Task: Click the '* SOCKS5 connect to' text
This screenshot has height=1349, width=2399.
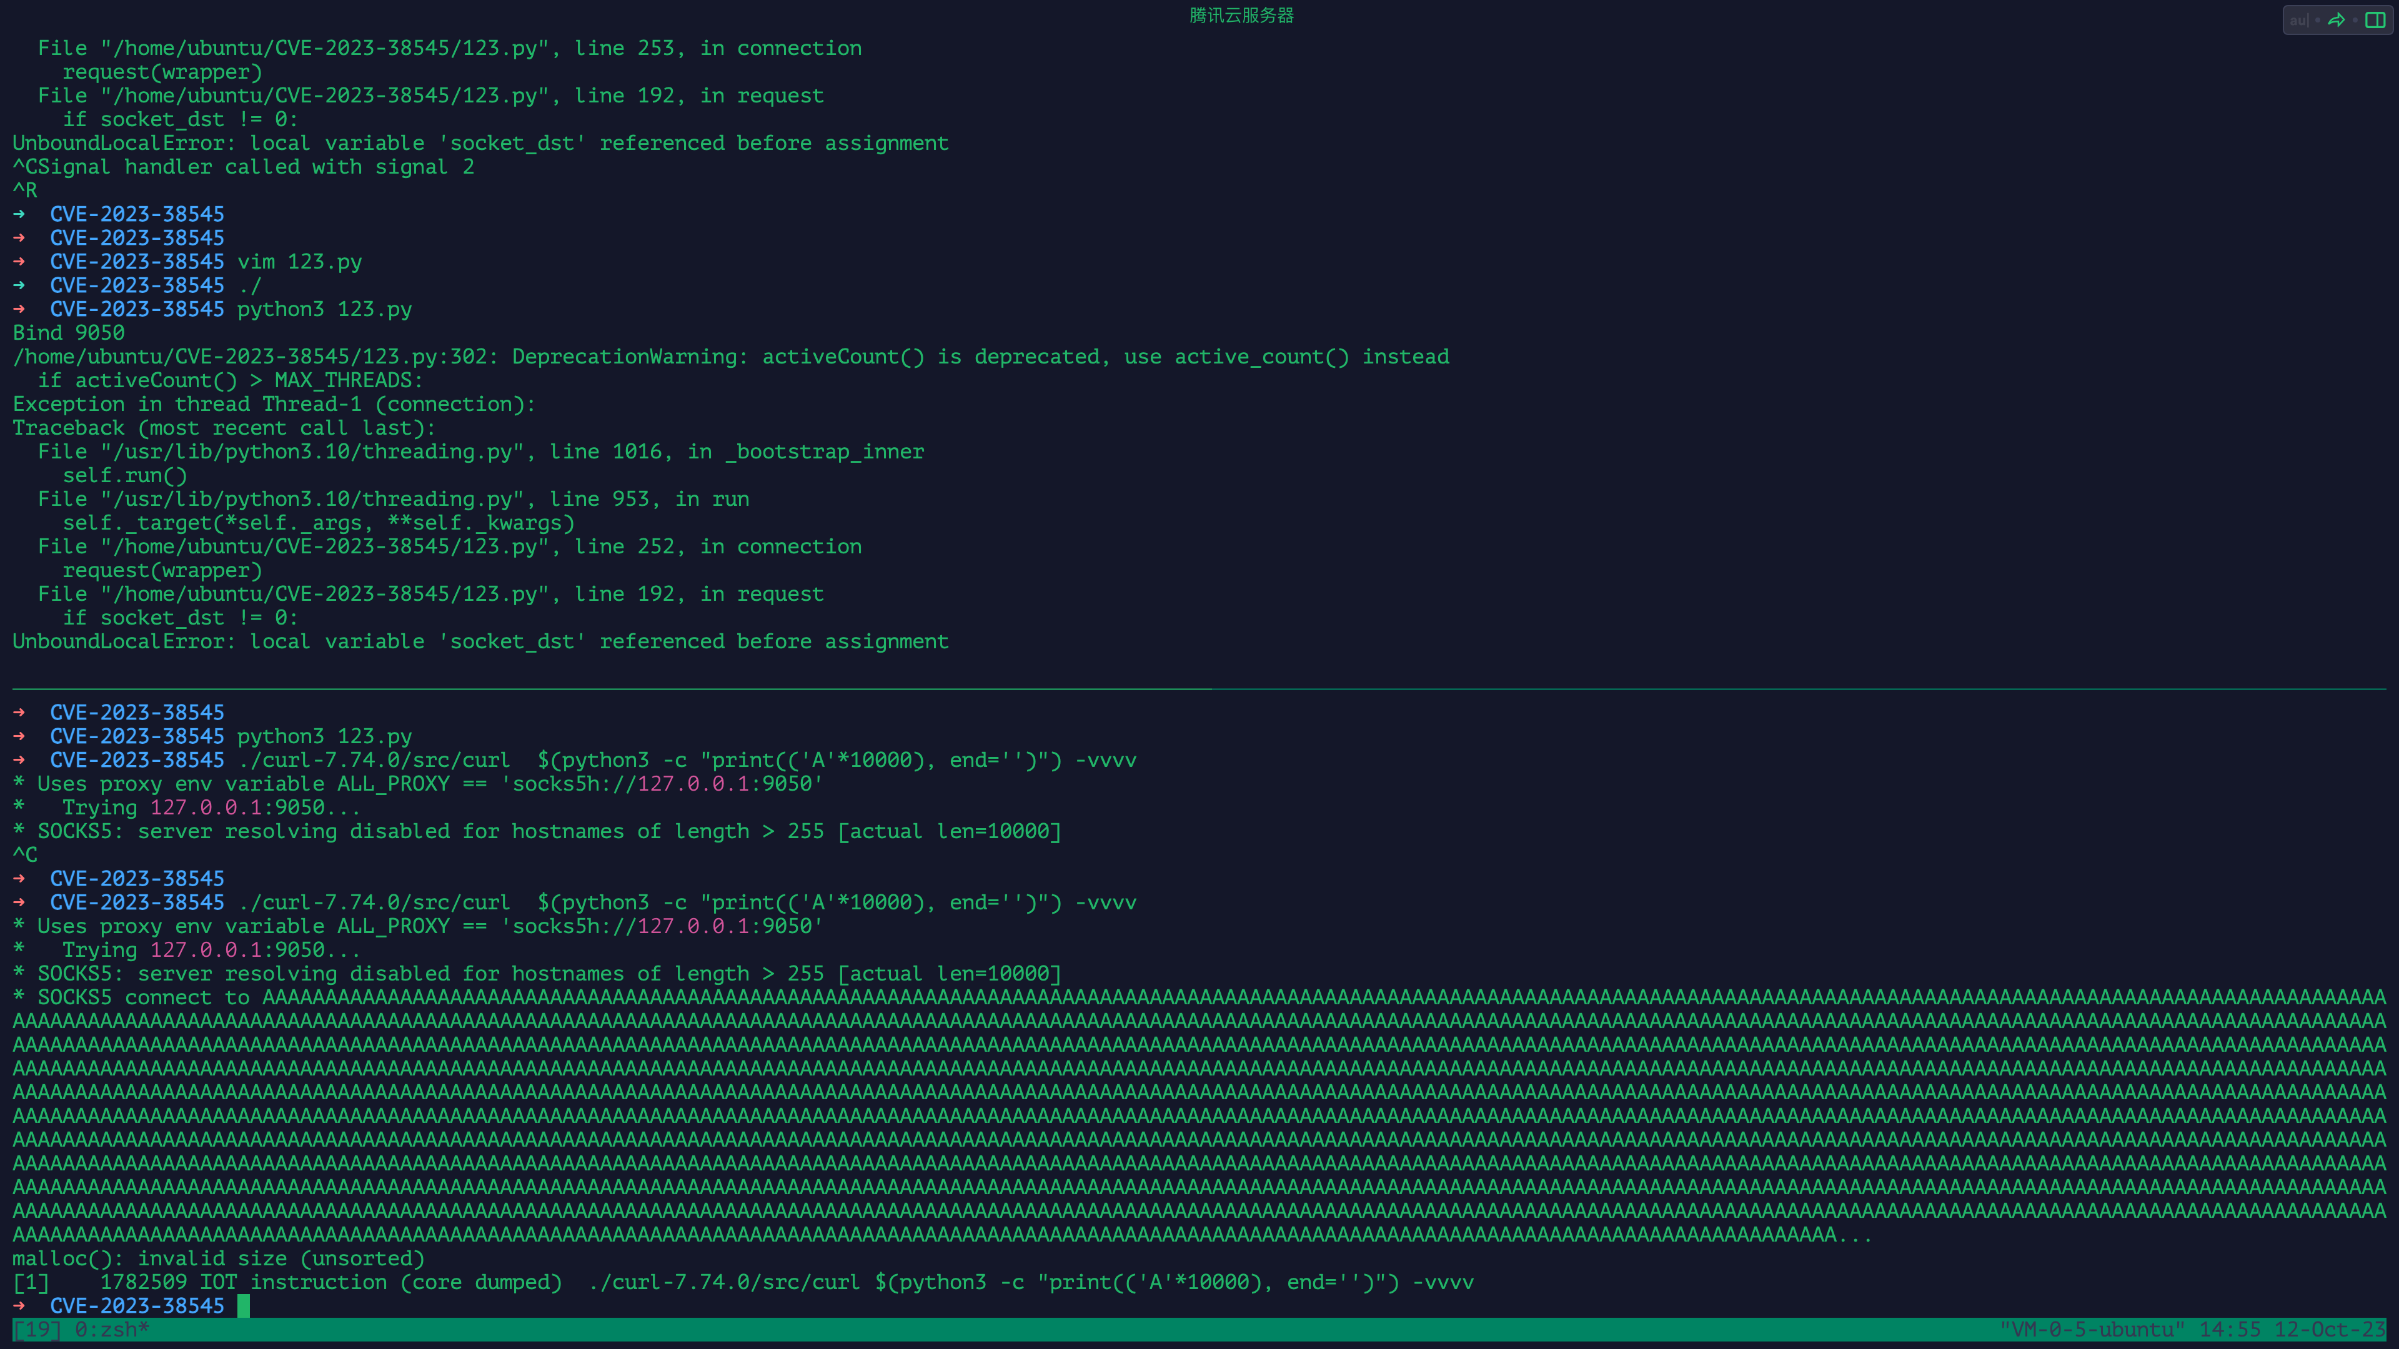Action: click(131, 997)
